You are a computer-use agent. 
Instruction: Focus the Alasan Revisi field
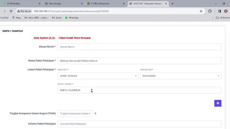tap(139, 47)
